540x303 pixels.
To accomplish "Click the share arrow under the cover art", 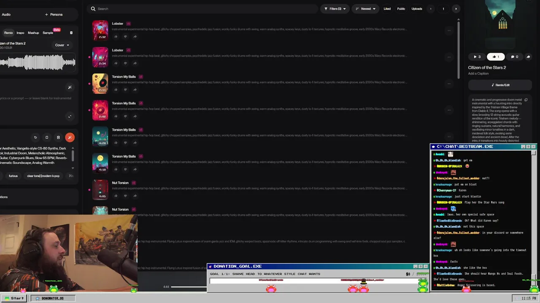I will (x=528, y=57).
